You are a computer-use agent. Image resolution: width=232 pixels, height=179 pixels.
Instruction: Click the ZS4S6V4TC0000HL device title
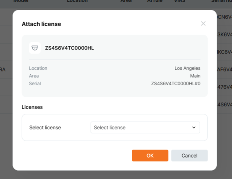69,48
